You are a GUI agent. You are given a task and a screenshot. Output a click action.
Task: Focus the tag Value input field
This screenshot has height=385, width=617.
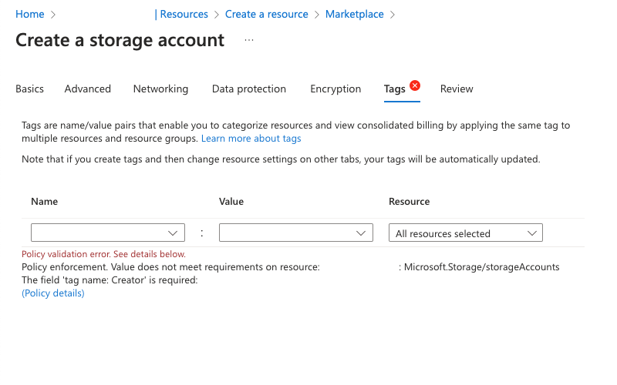pos(296,233)
